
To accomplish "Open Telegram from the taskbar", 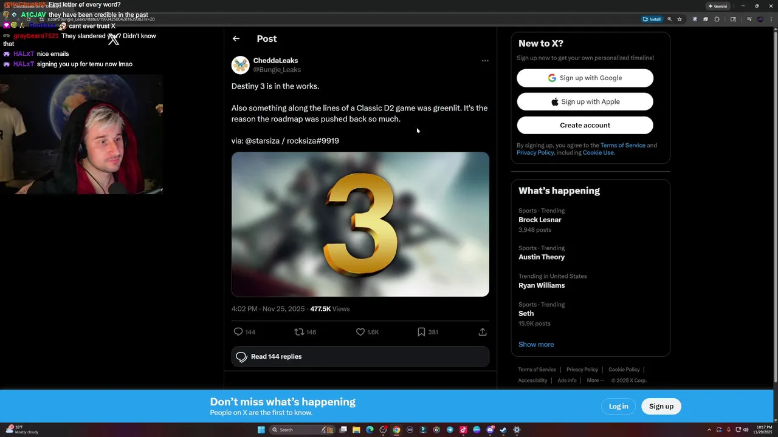I will [x=450, y=430].
